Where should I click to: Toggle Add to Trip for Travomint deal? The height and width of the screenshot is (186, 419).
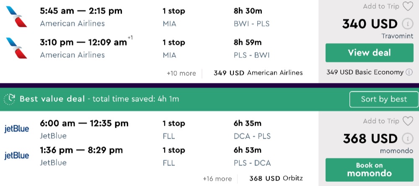[381, 6]
